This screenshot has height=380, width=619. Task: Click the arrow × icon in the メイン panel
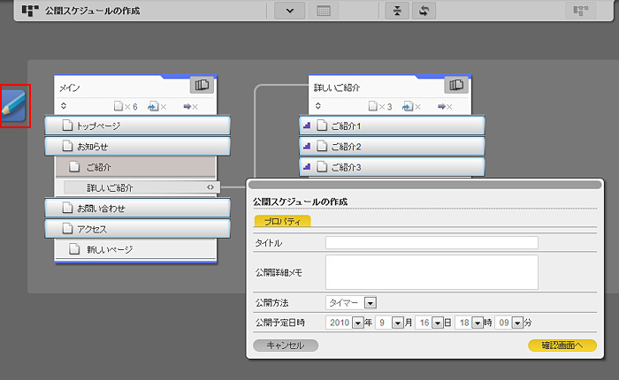[191, 107]
